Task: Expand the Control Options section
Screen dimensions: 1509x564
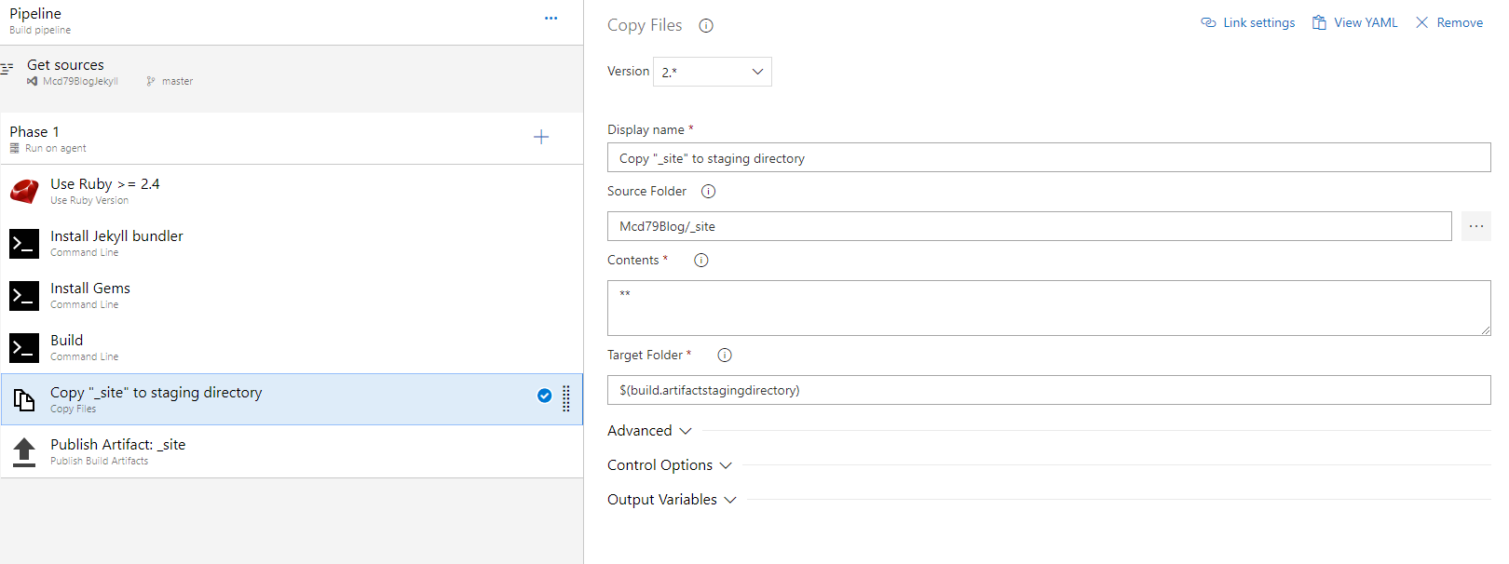Action: point(669,465)
